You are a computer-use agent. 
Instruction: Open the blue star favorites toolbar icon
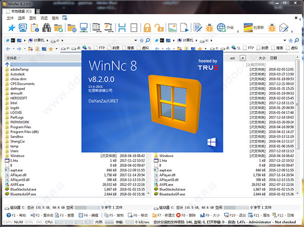tap(12, 28)
